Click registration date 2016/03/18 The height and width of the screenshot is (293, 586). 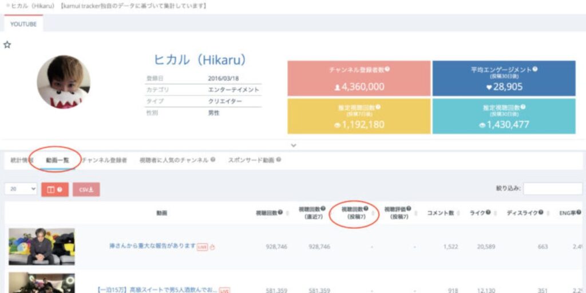[x=223, y=78]
